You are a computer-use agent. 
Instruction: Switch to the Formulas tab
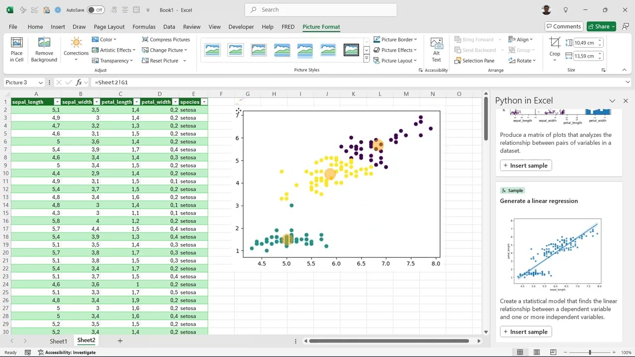click(x=144, y=27)
